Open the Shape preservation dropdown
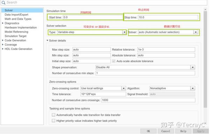 click(145, 67)
